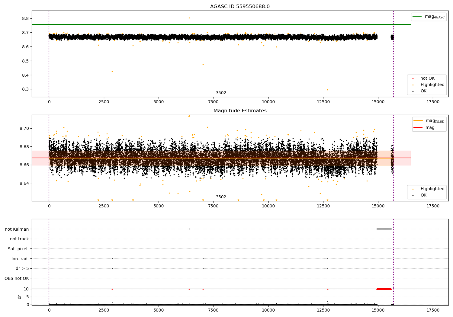Click the 'not Kalman' axis label
This screenshot has height=317, width=453.
click(x=17, y=229)
